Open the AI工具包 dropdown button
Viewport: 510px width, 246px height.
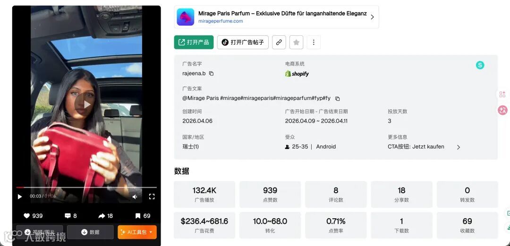coord(137,232)
